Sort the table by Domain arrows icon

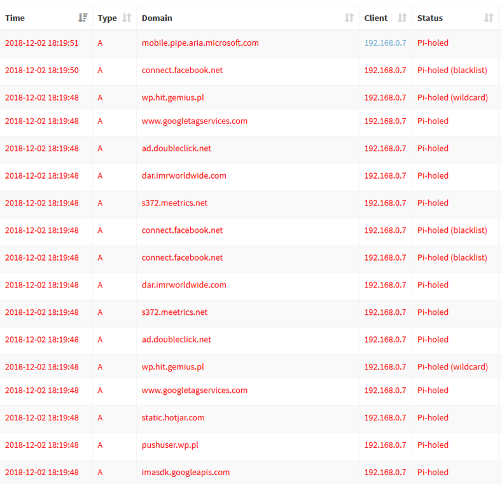click(349, 18)
